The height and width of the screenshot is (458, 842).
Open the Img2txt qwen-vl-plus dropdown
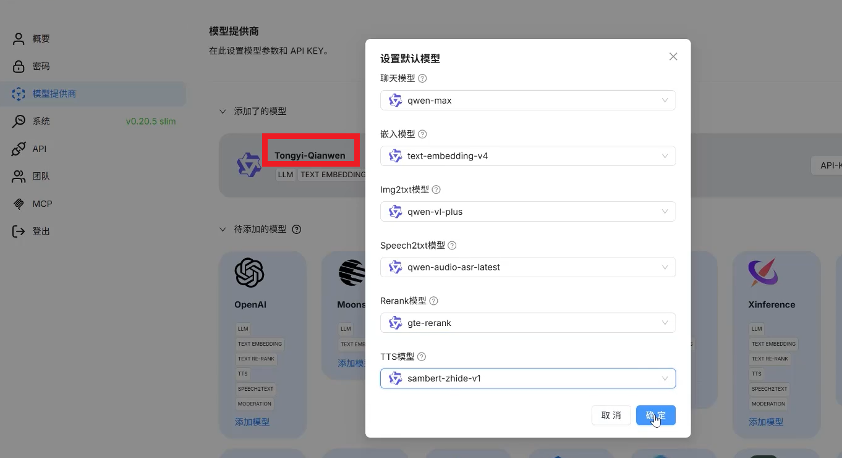click(528, 211)
